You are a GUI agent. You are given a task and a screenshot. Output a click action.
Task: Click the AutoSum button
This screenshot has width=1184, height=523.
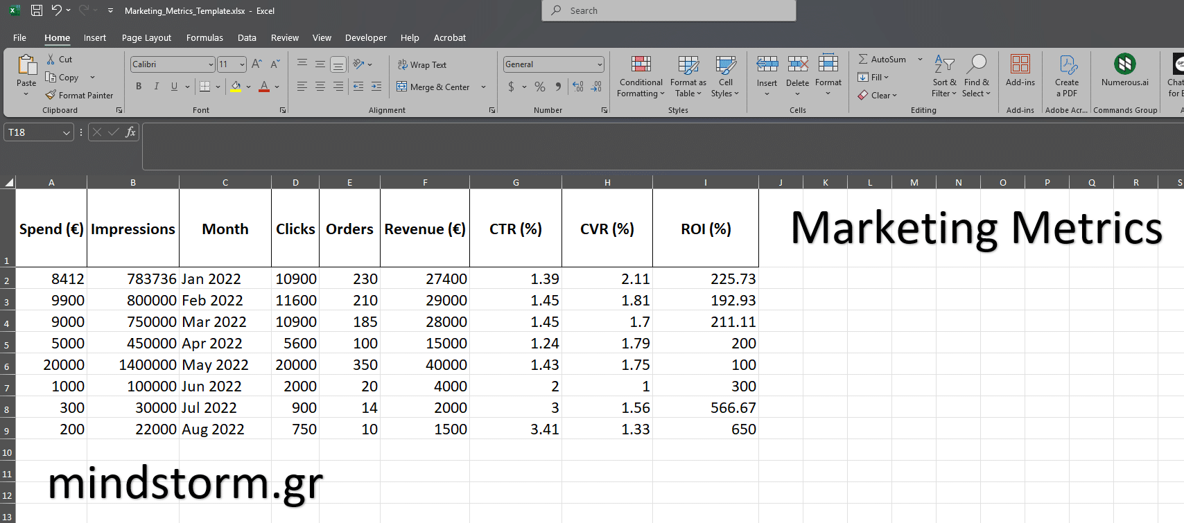pyautogui.click(x=882, y=60)
